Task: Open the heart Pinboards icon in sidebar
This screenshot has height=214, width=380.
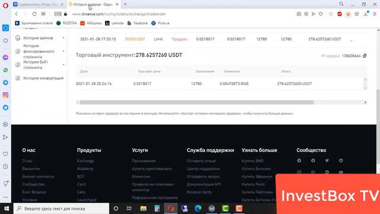Action: tap(5, 154)
